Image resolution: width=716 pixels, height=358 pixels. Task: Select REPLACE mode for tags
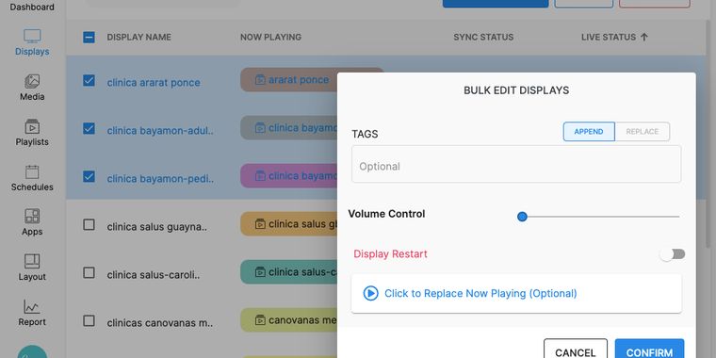click(x=642, y=132)
